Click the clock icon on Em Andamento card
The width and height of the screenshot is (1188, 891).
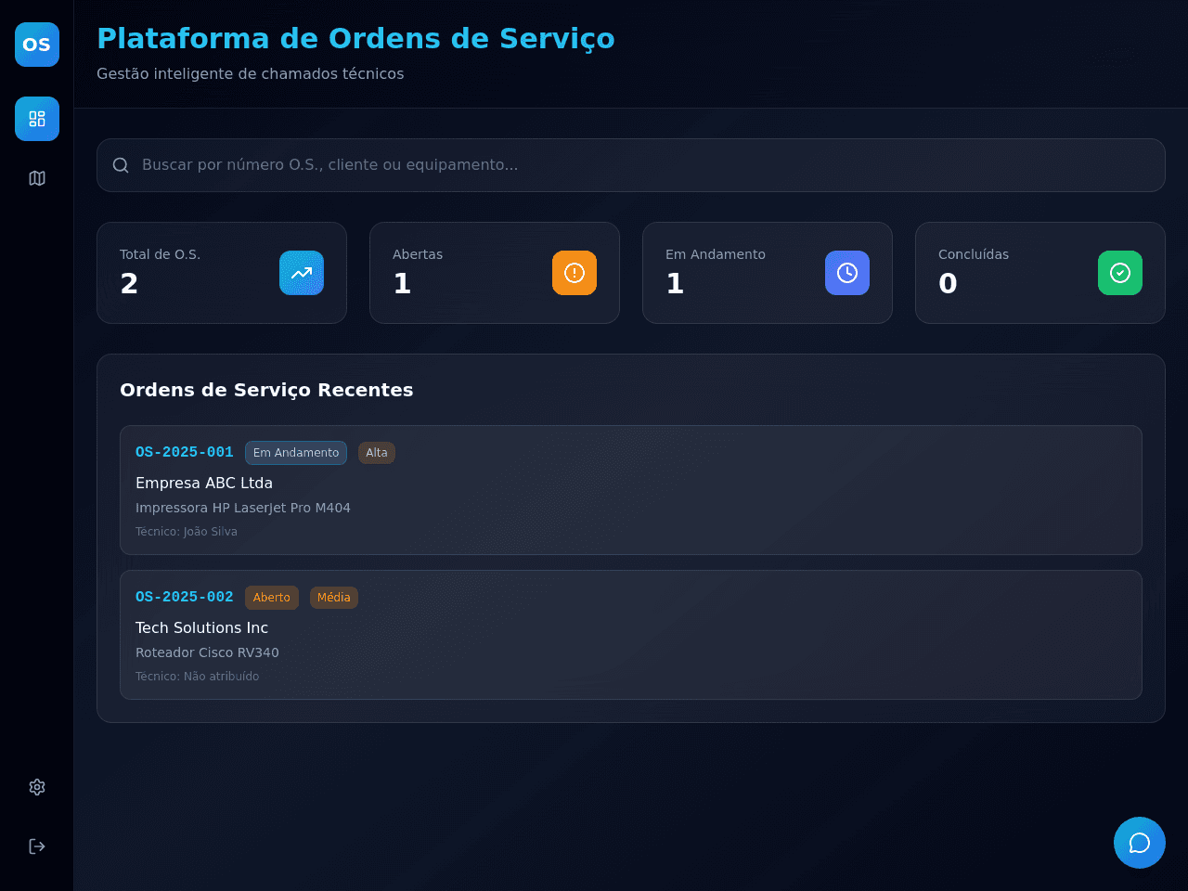(x=847, y=273)
